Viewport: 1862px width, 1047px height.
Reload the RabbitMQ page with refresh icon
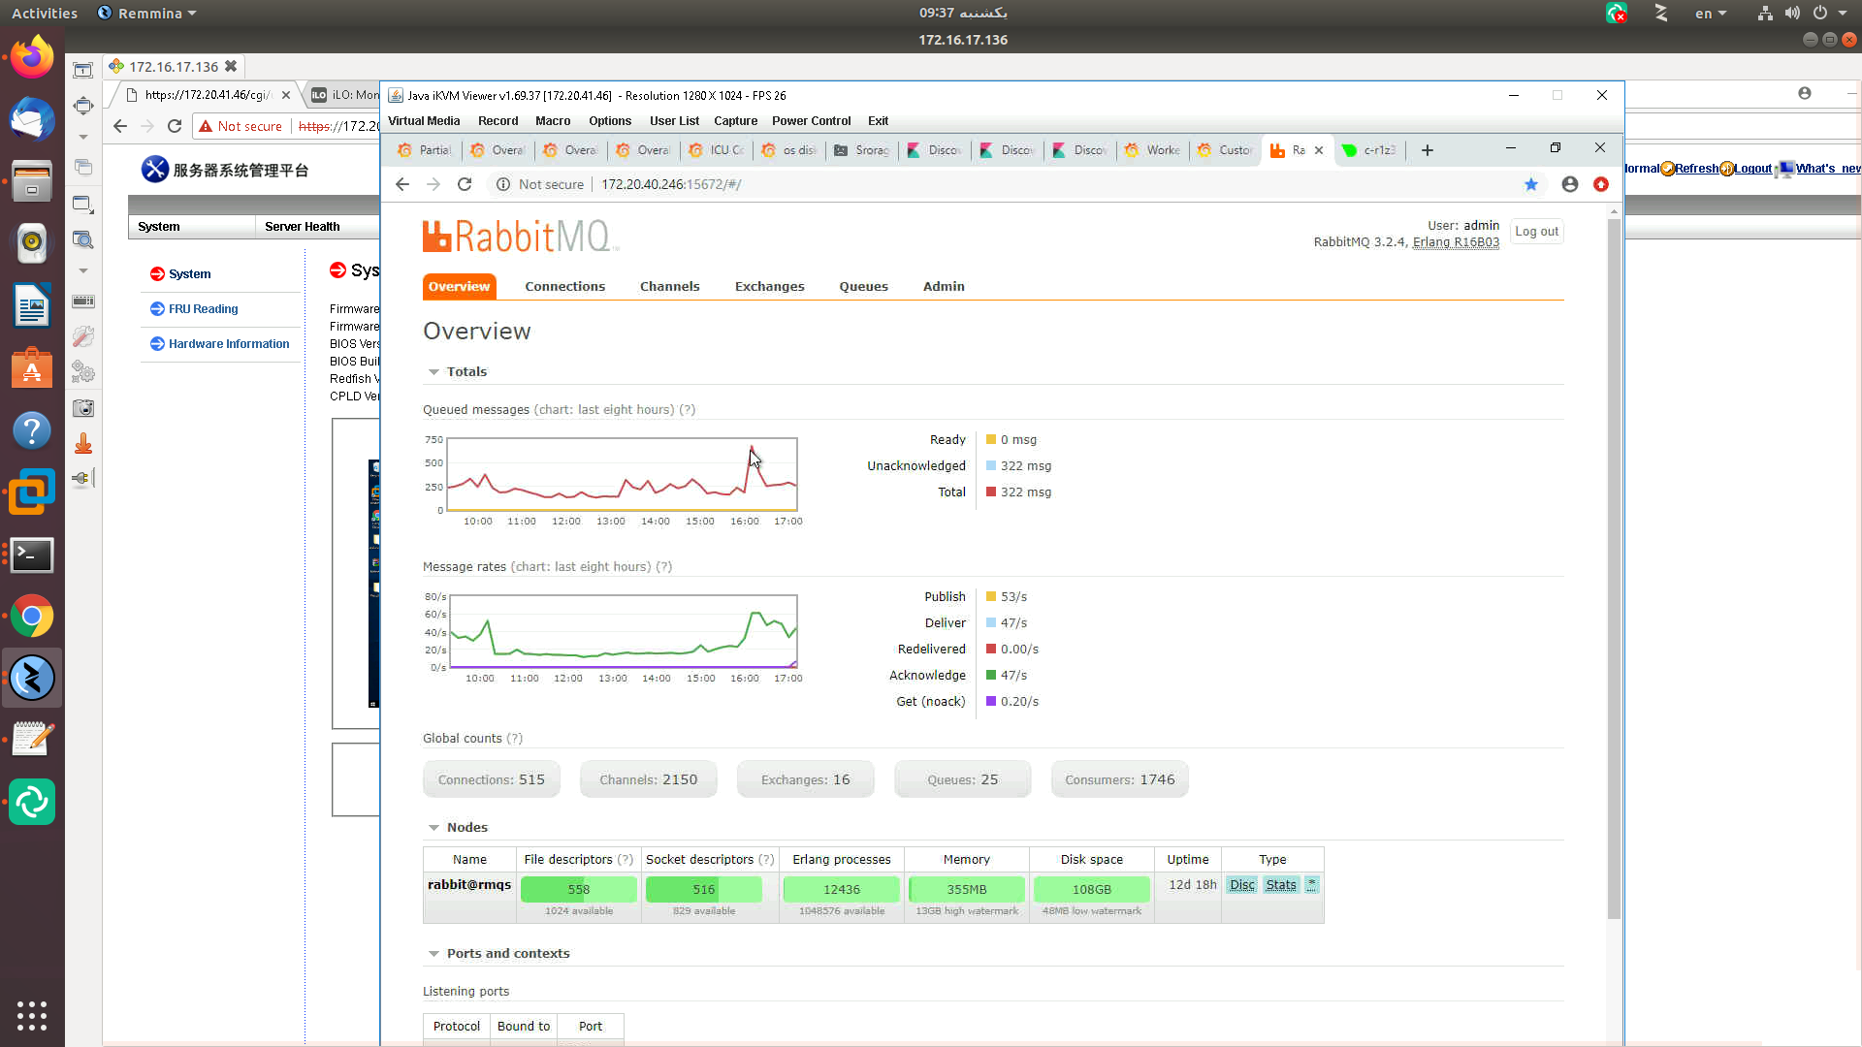coord(465,184)
